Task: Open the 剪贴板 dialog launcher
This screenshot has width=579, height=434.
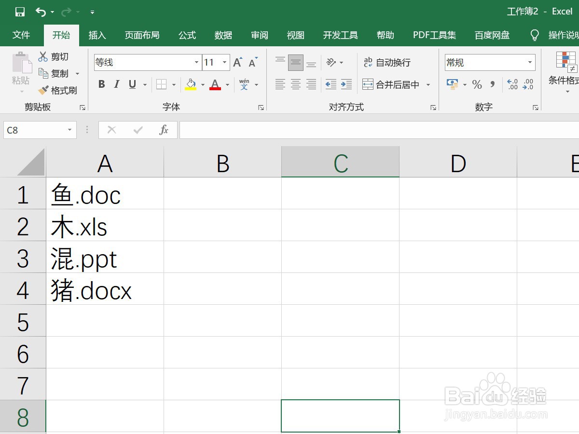Action: click(82, 108)
